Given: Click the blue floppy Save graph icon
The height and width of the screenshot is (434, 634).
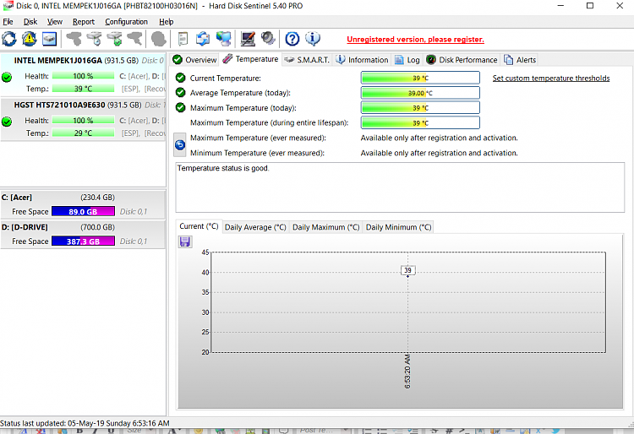Looking at the screenshot, I should (185, 241).
